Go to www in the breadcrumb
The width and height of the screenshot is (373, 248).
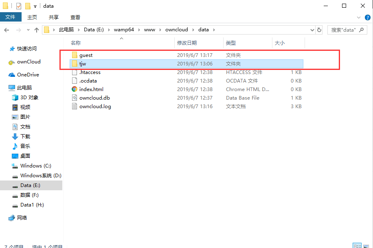(149, 30)
